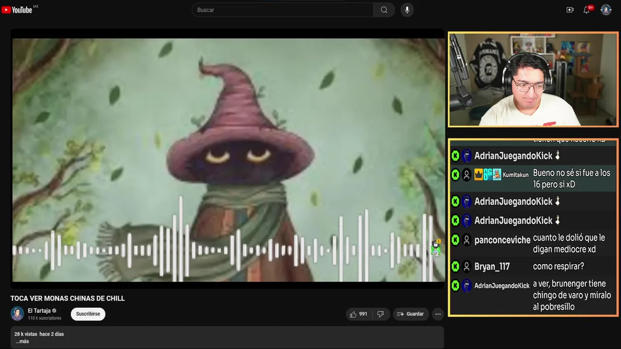This screenshot has height=349, width=621.
Task: Click the crown badge next to Kumitakun
Action: click(x=478, y=175)
